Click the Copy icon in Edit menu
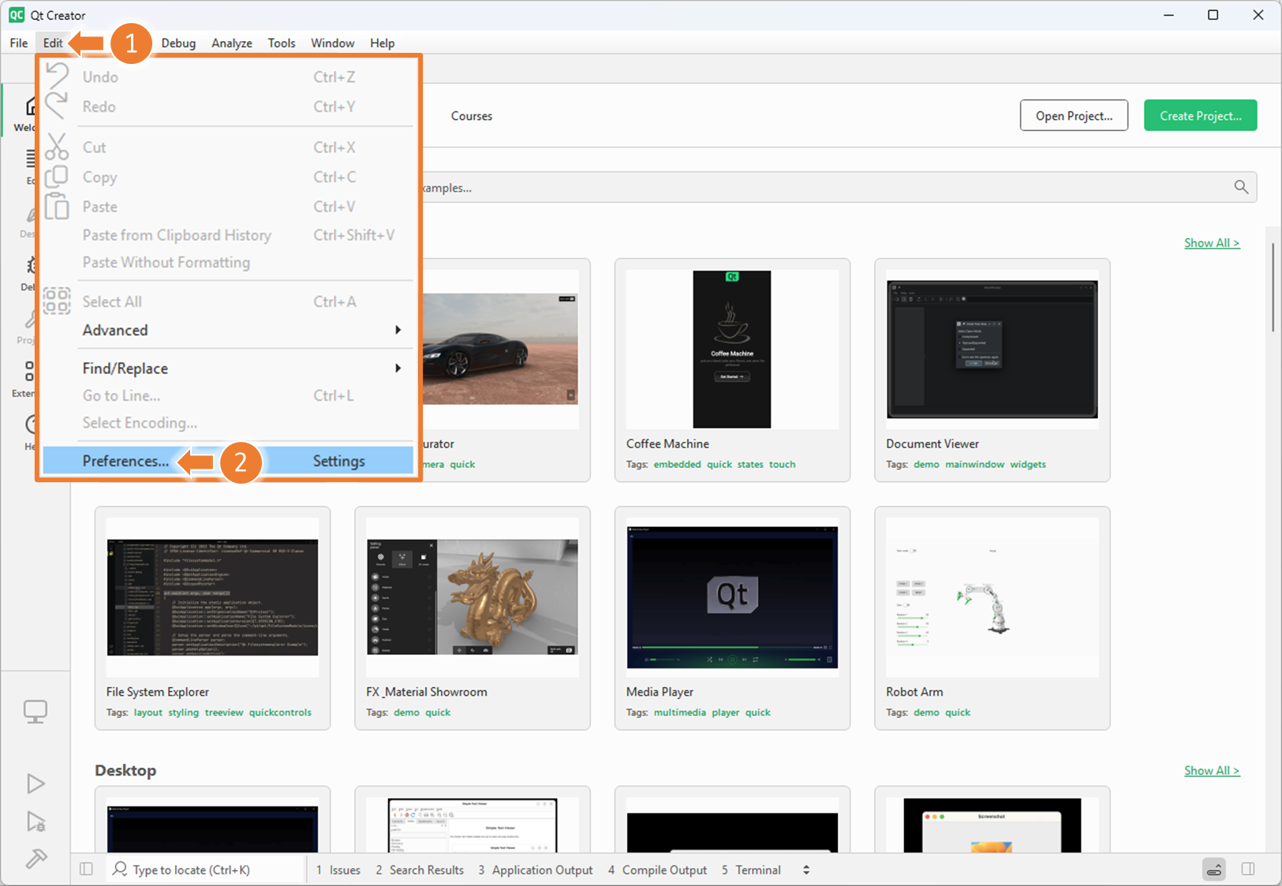Image resolution: width=1282 pixels, height=886 pixels. pos(57,177)
